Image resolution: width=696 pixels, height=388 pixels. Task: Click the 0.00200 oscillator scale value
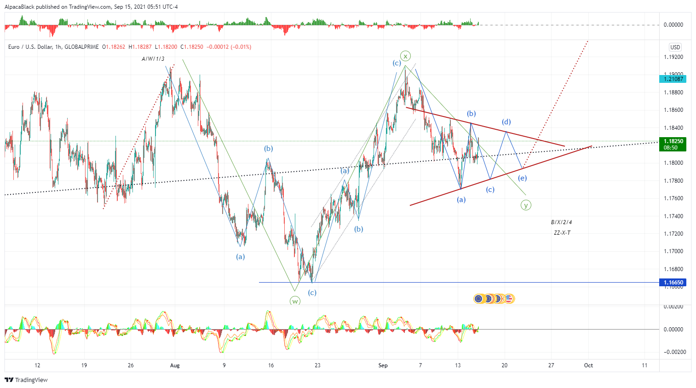coord(673,307)
